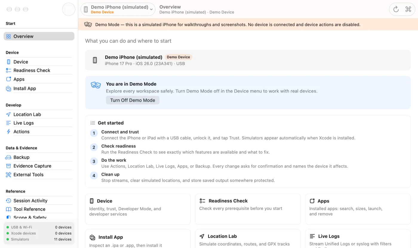Click the 'Check readiness' step heading
418x248 pixels.
(119, 146)
